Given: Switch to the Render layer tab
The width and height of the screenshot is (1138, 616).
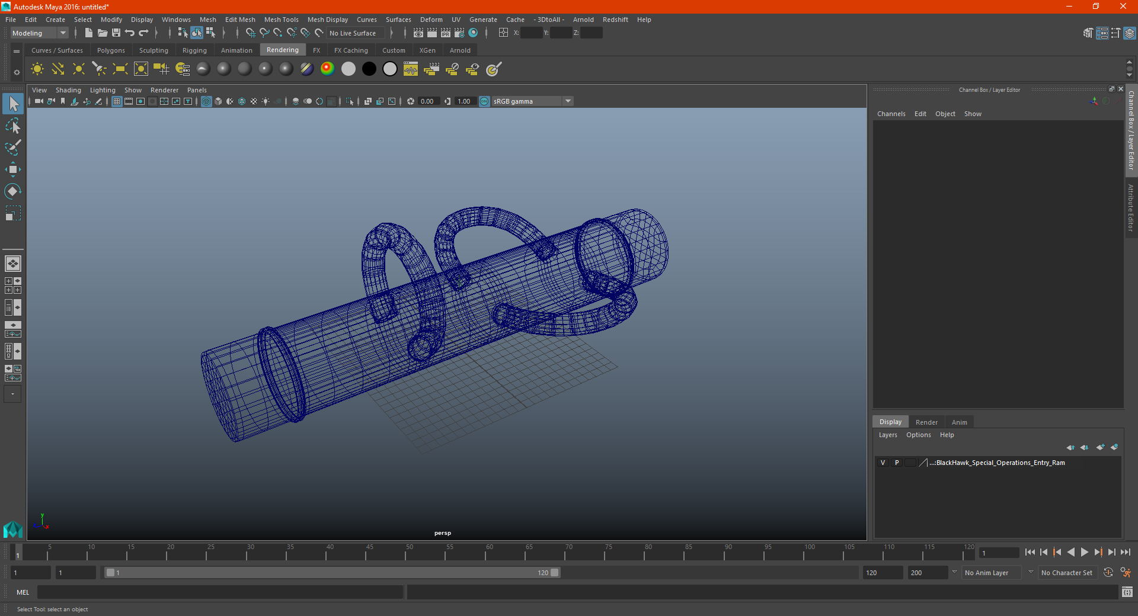Looking at the screenshot, I should pos(926,422).
